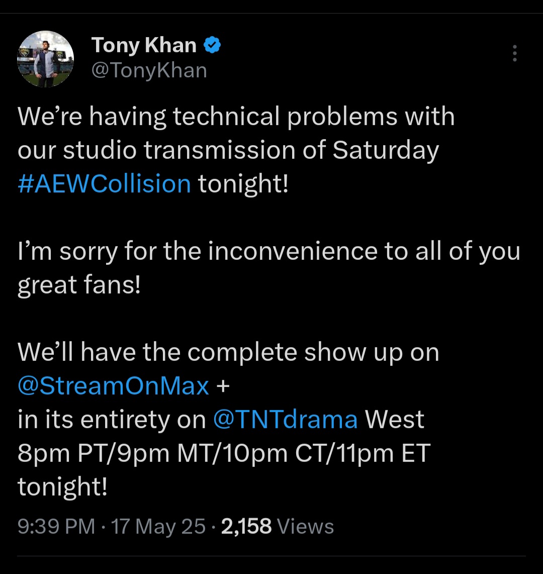The width and height of the screenshot is (543, 574).
Task: Open the @StreamOnMax mention
Action: [x=113, y=386]
